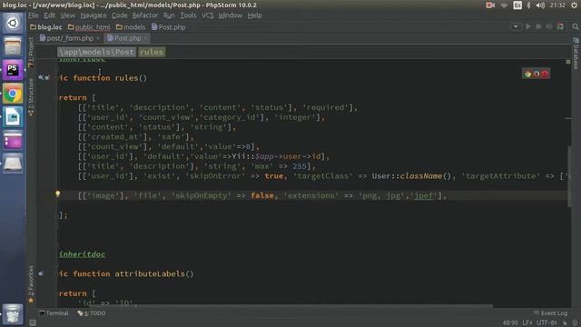
Task: Click the inheritdoc link above attributeLabels
Action: 83,254
